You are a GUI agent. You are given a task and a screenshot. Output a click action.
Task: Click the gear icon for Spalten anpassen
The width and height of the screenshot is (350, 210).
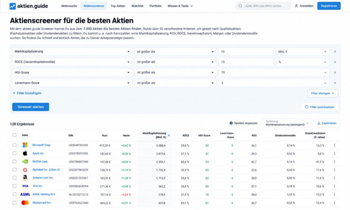pos(231,123)
